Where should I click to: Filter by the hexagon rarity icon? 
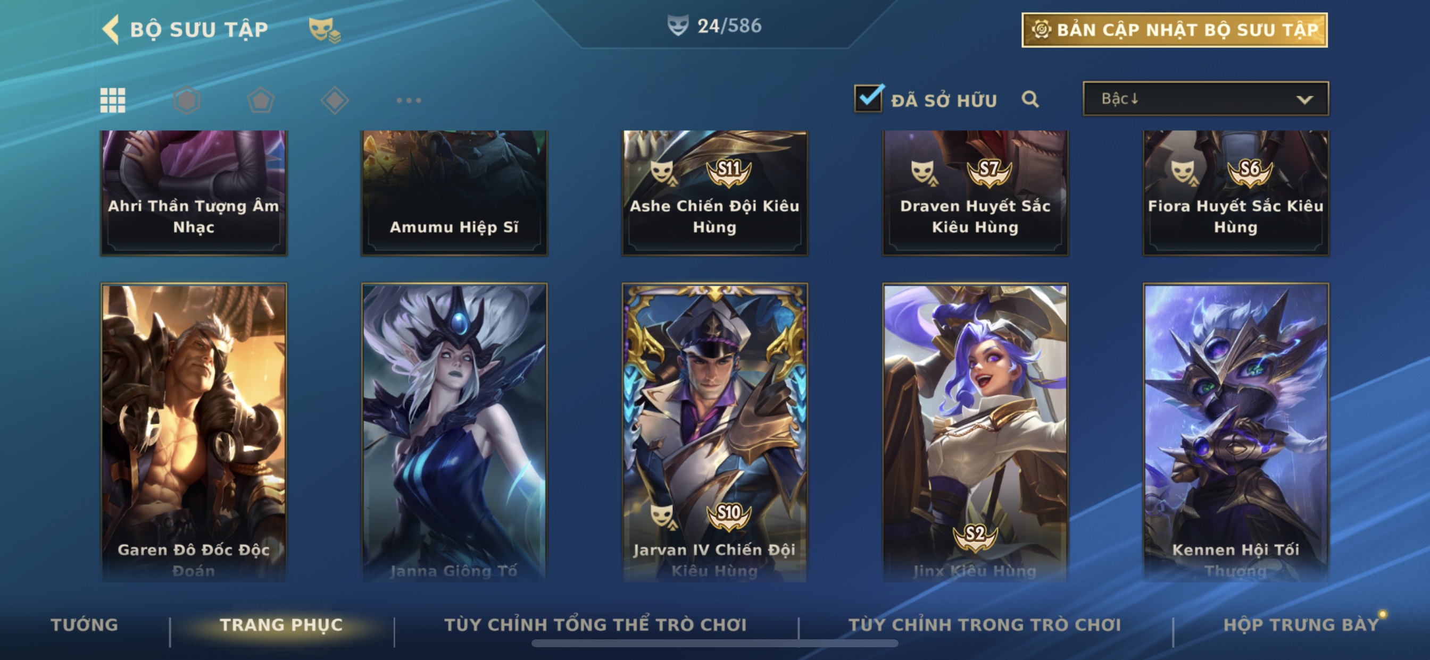pyautogui.click(x=187, y=100)
